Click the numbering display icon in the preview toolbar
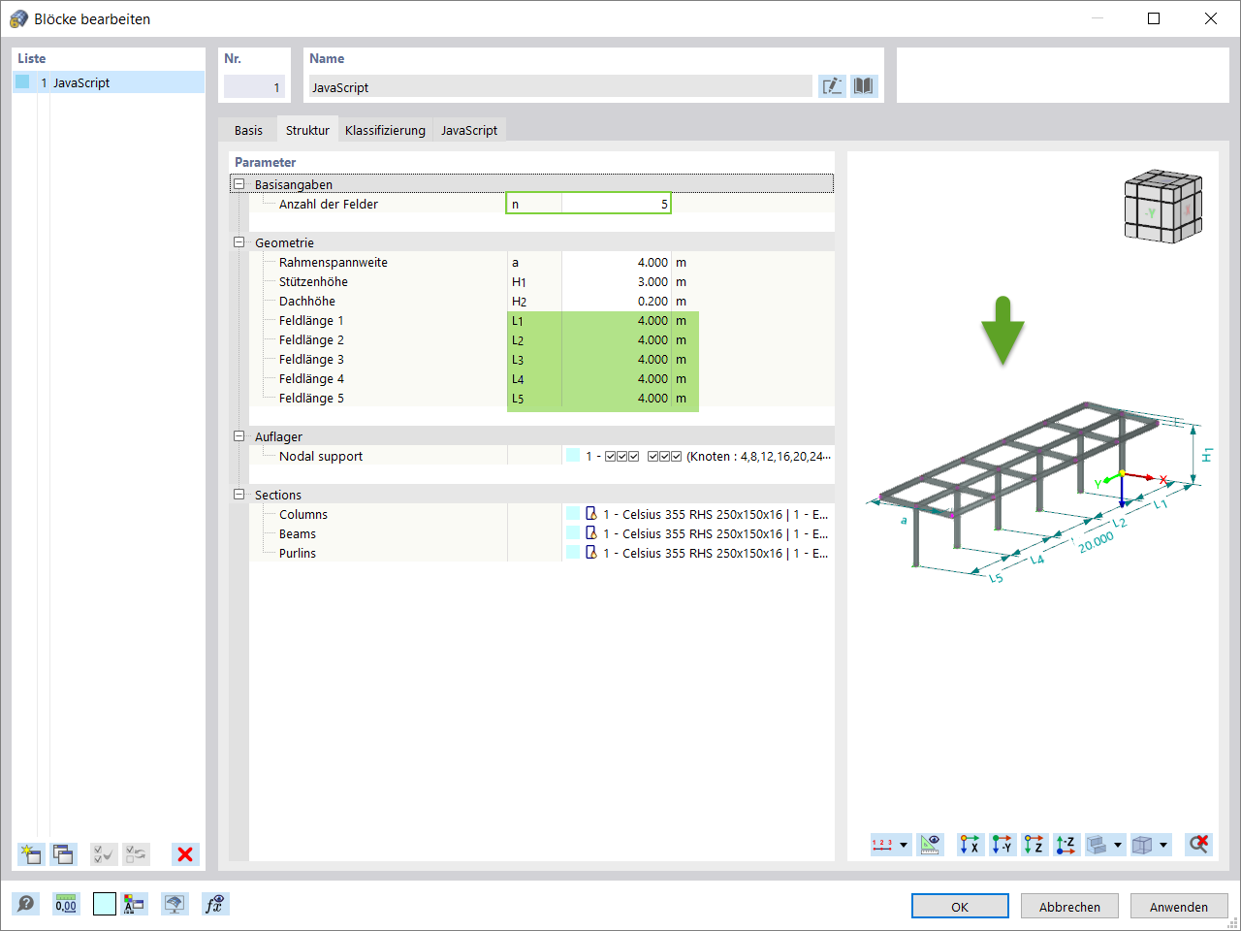1241x931 pixels. (x=882, y=845)
